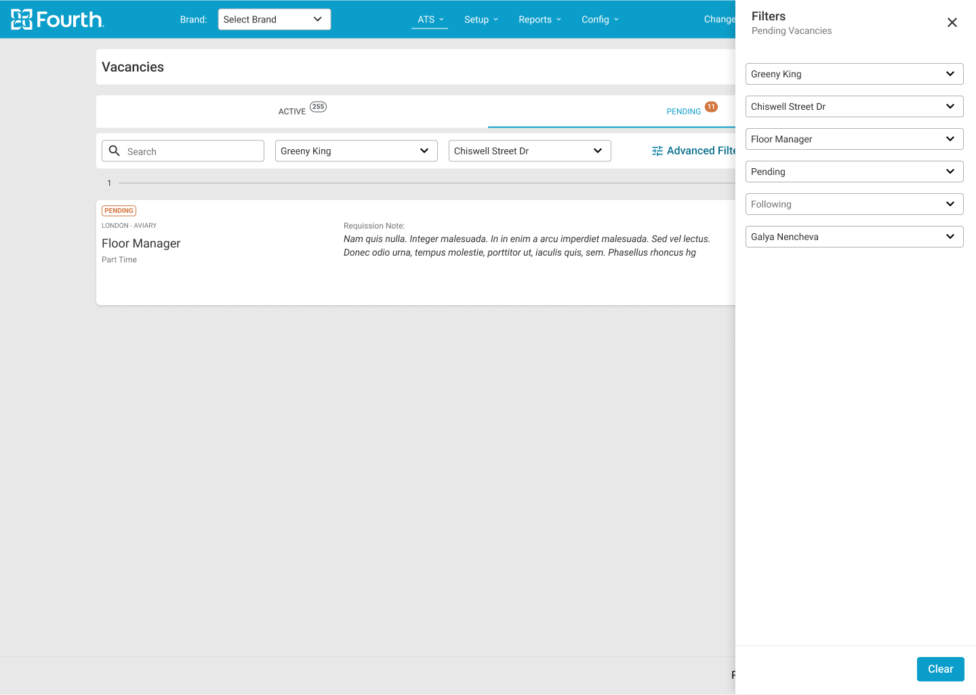Click the search magnifier icon

(x=114, y=151)
